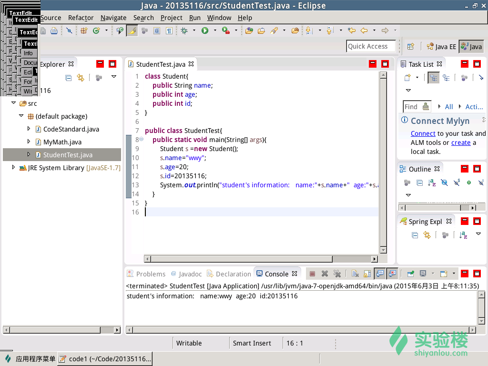Expand JRE System Library node
Screen dimensions: 488x366
click(13, 167)
